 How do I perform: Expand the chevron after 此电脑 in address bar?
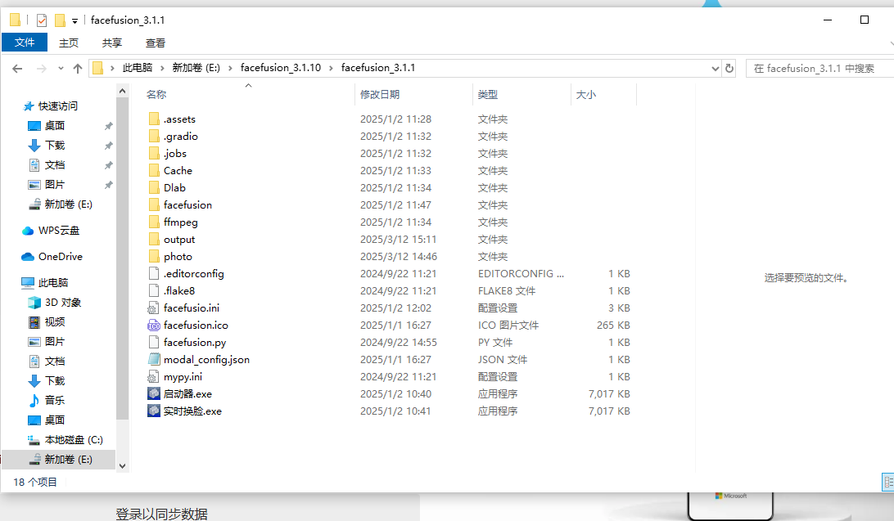162,68
